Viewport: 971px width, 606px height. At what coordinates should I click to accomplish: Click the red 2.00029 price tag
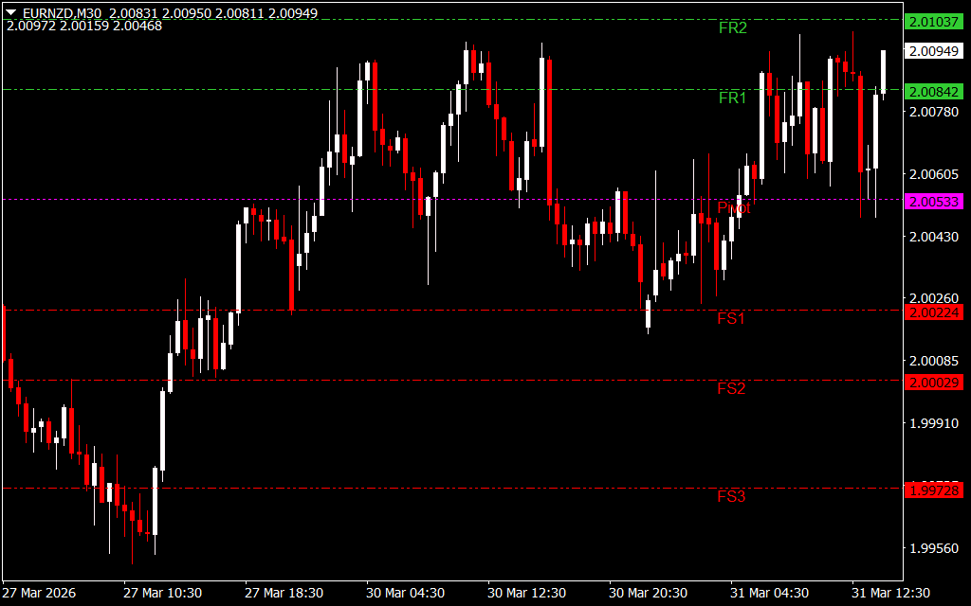[934, 382]
